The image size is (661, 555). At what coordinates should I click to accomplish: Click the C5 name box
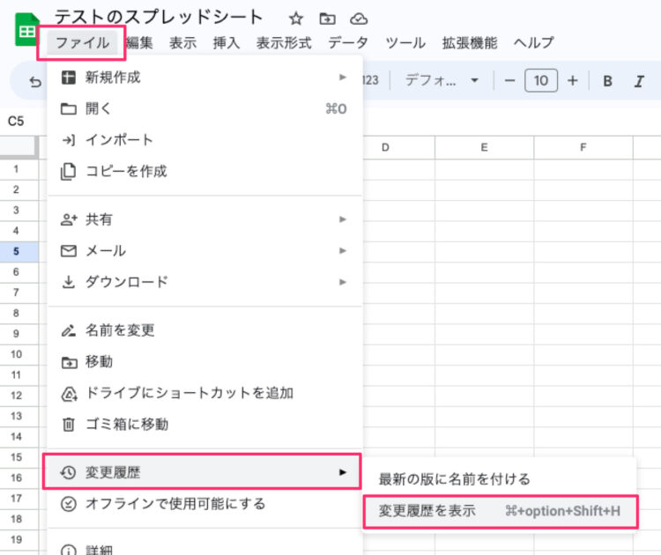[x=16, y=122]
